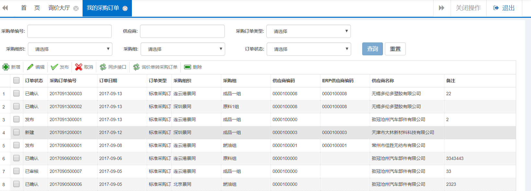Viewport: 531px width, 191px height.
Task: Click the 同步接口 sync toolbar button
Action: [x=113, y=67]
